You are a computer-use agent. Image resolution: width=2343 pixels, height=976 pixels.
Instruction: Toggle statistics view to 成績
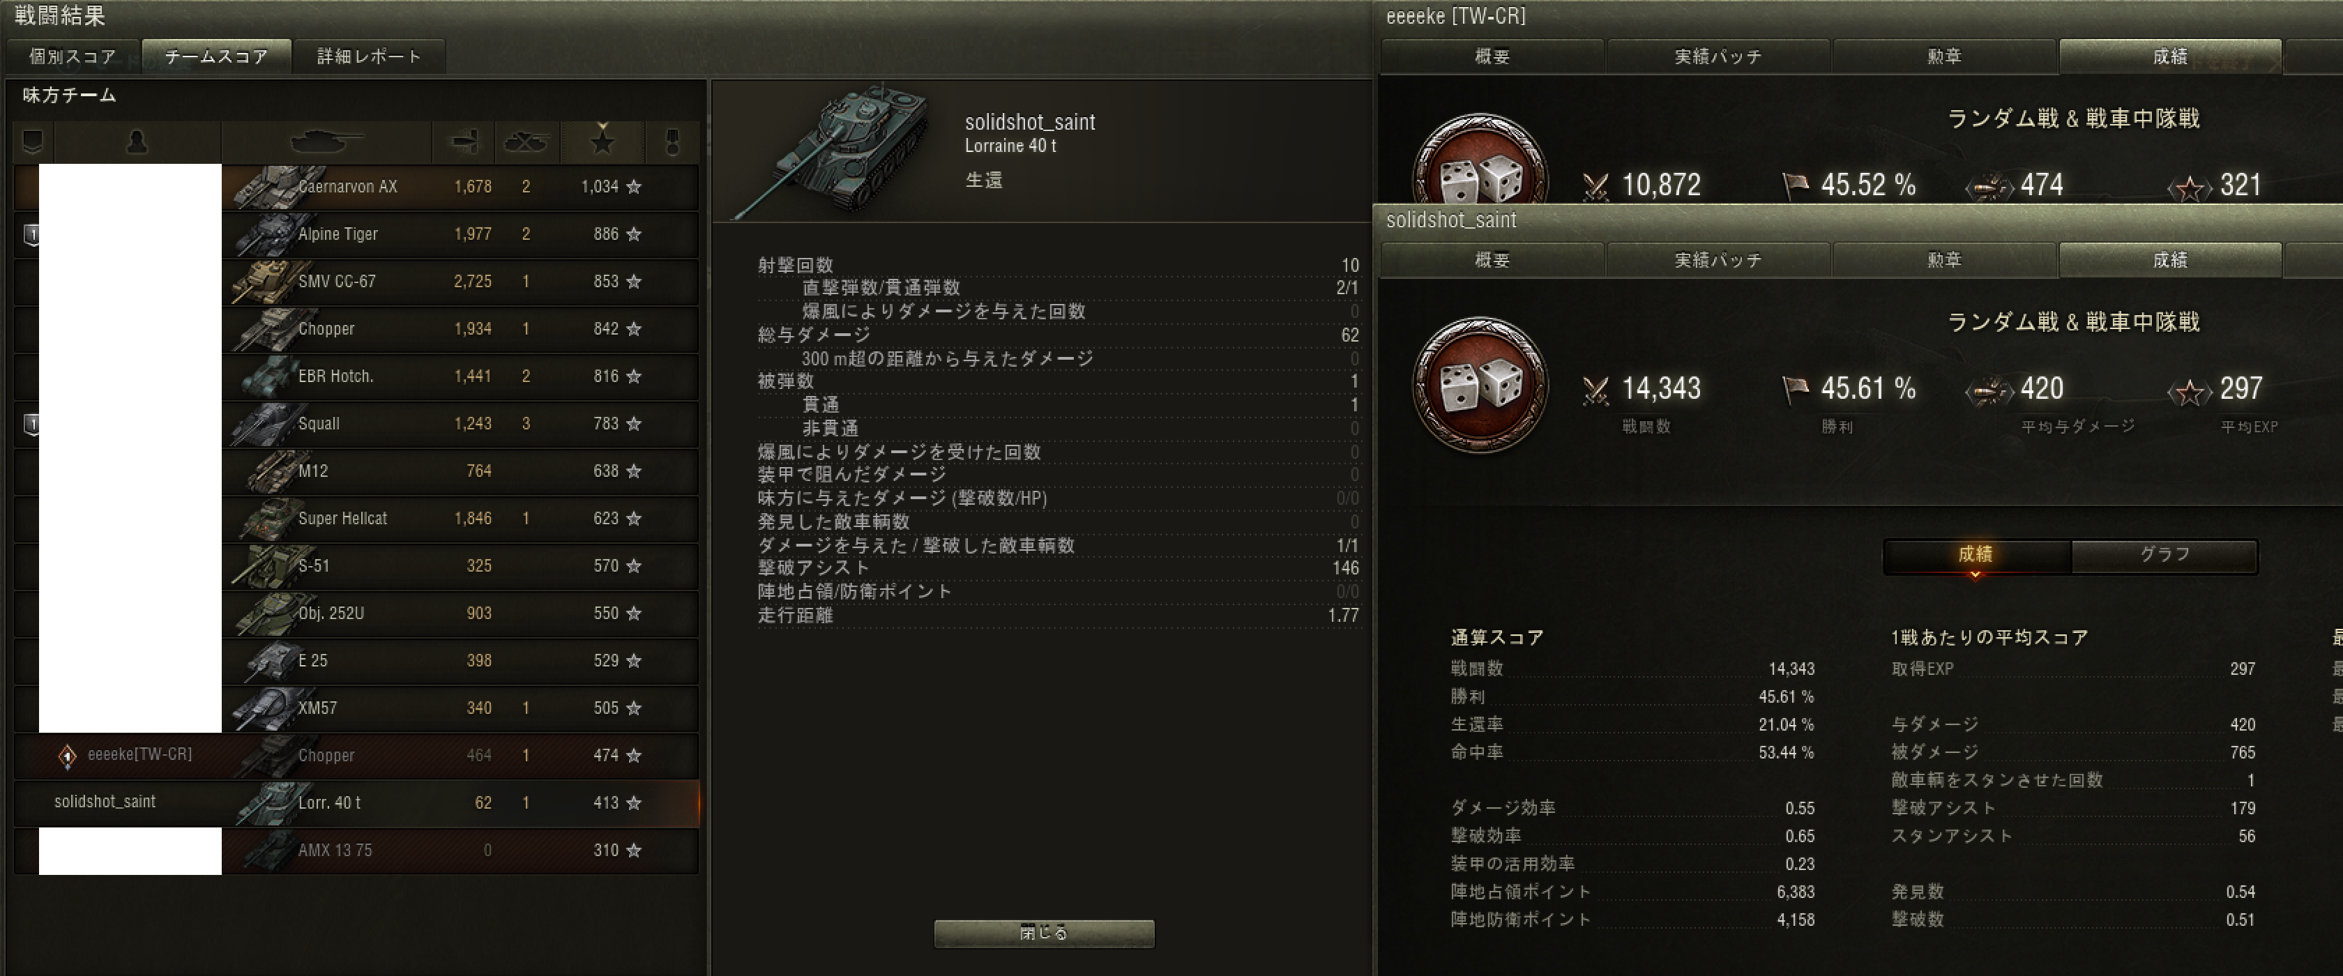[1976, 555]
